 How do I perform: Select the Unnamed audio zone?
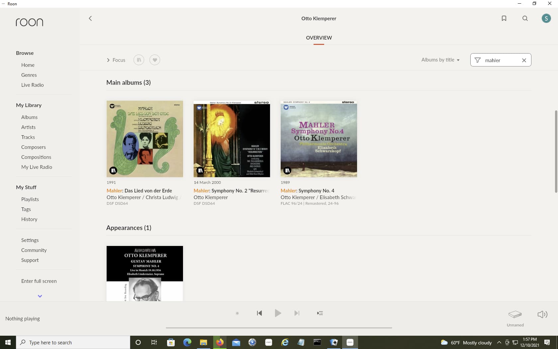[x=515, y=318]
